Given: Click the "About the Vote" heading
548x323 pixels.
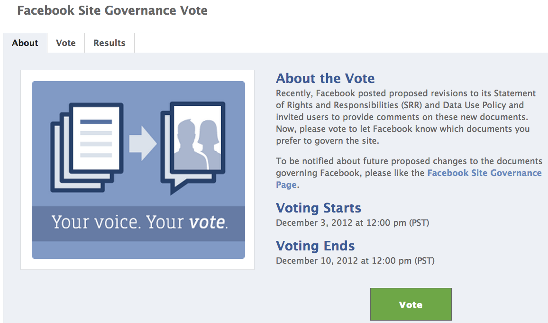Looking at the screenshot, I should pos(325,78).
